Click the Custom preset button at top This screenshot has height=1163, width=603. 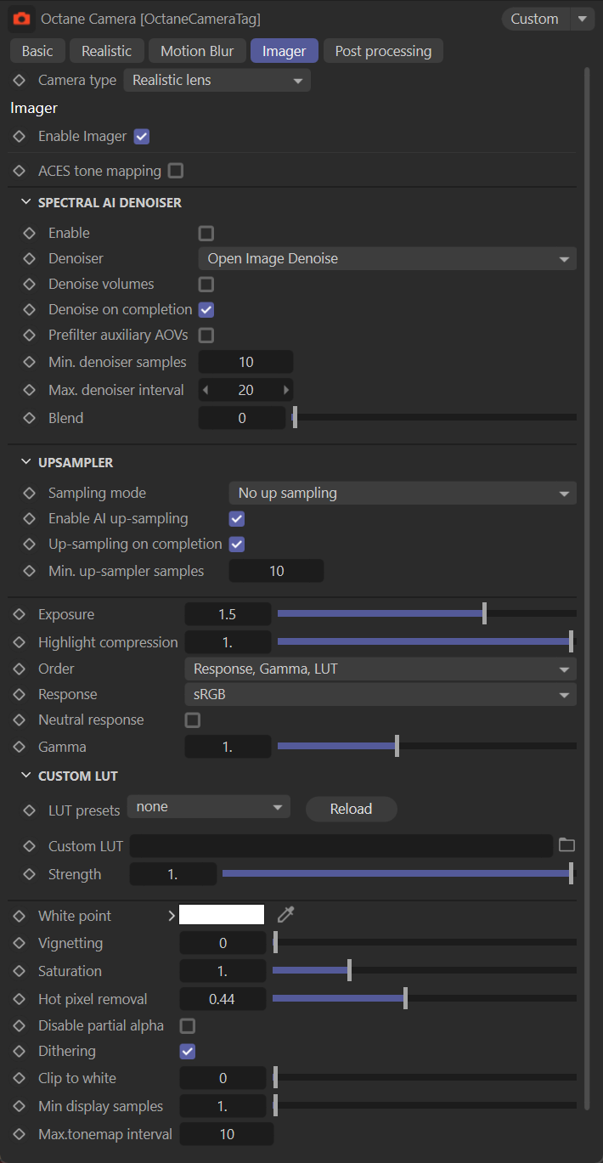point(534,19)
